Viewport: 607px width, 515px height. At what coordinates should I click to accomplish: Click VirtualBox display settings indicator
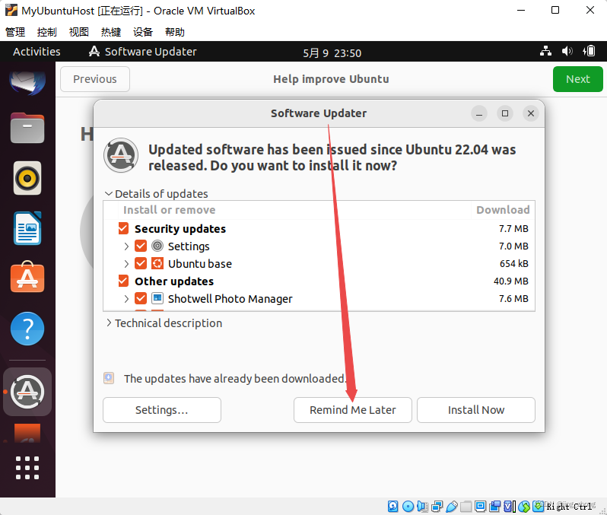tap(481, 506)
